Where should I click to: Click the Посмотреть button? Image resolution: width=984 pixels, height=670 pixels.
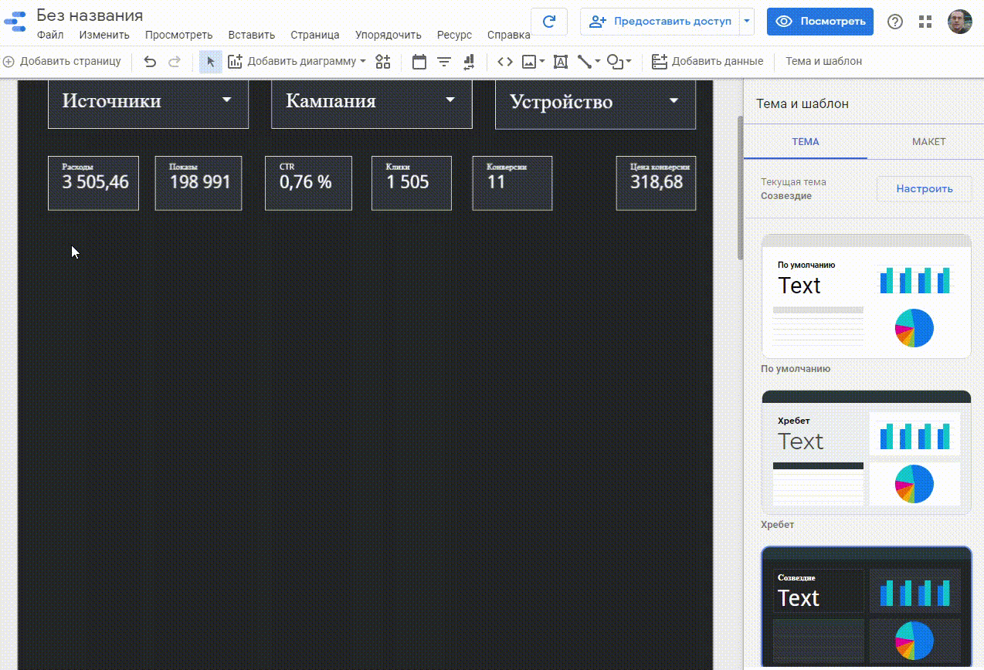[x=819, y=22]
